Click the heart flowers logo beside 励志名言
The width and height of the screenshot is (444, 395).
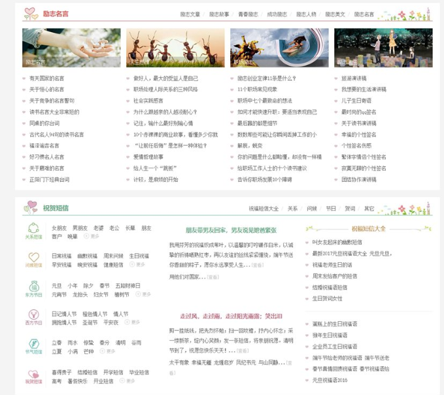click(31, 14)
